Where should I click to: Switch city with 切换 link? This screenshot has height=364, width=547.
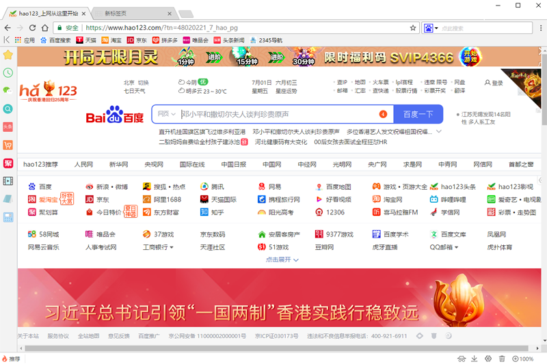pos(143,83)
